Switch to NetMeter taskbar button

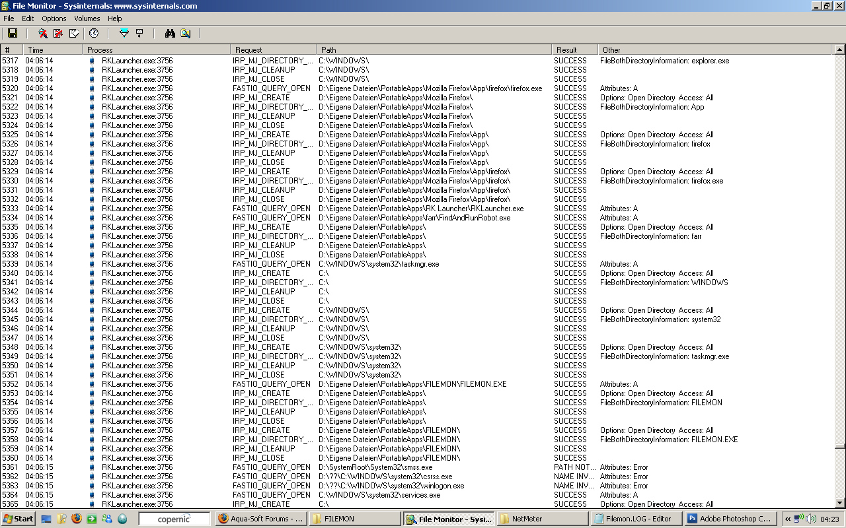(542, 519)
